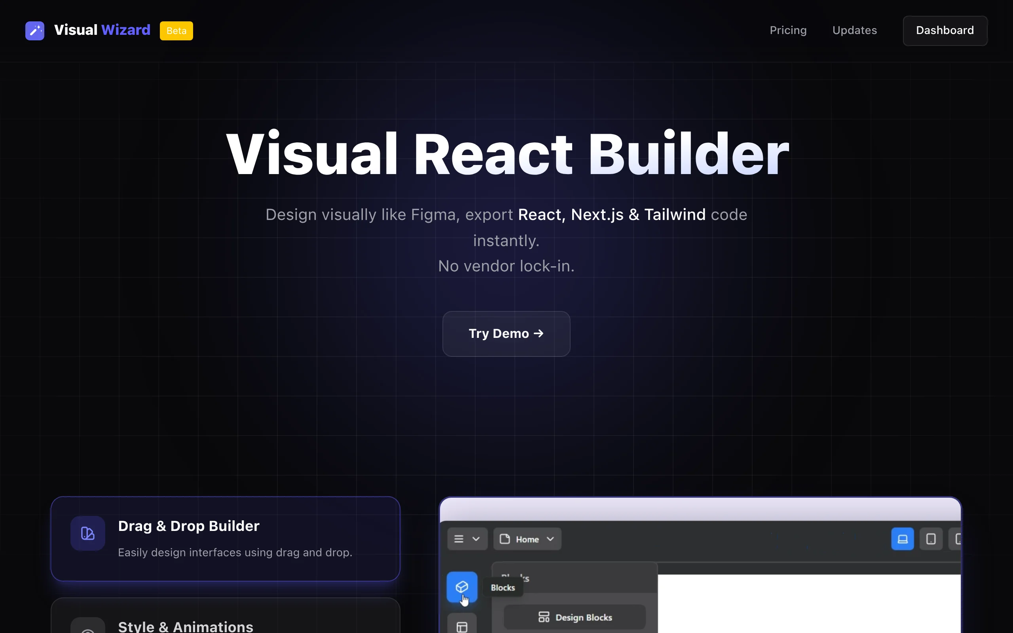Image resolution: width=1013 pixels, height=633 pixels.
Task: Click the Style & Animations feature icon
Action: [x=87, y=628]
